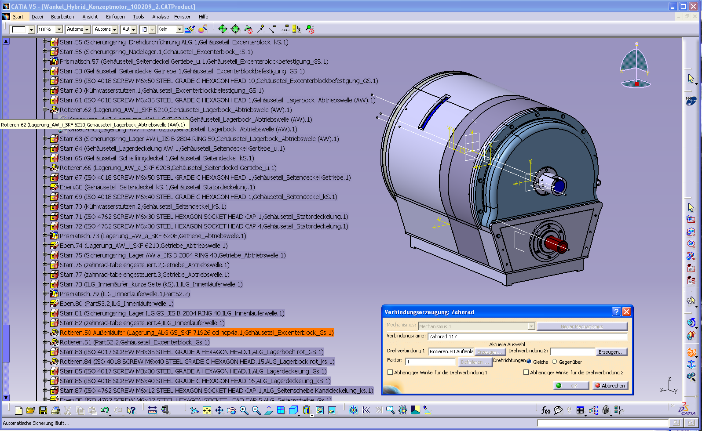Open the isometric view cube icon
The image size is (702, 431).
click(x=293, y=410)
